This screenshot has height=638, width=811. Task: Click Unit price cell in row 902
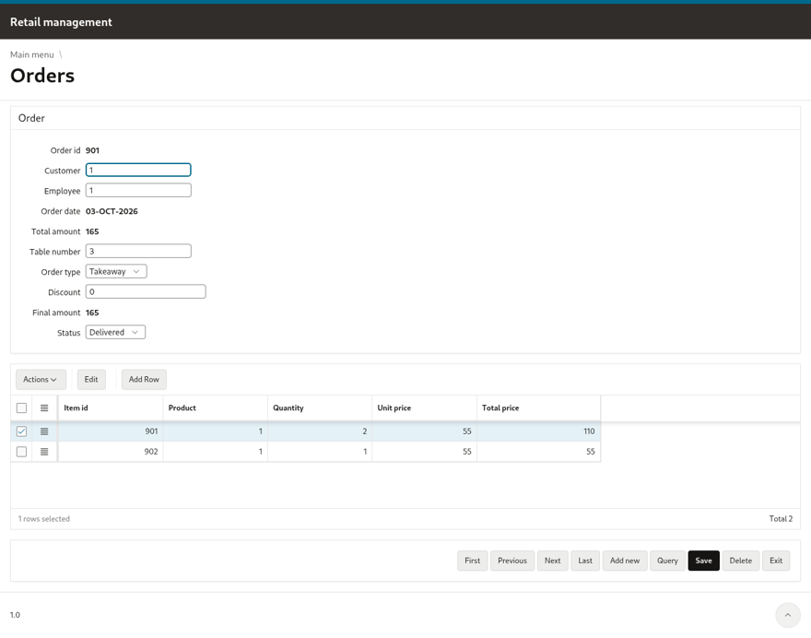point(424,452)
